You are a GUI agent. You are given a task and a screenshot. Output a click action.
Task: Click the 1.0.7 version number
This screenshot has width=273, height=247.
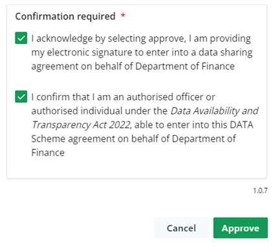pyautogui.click(x=260, y=191)
